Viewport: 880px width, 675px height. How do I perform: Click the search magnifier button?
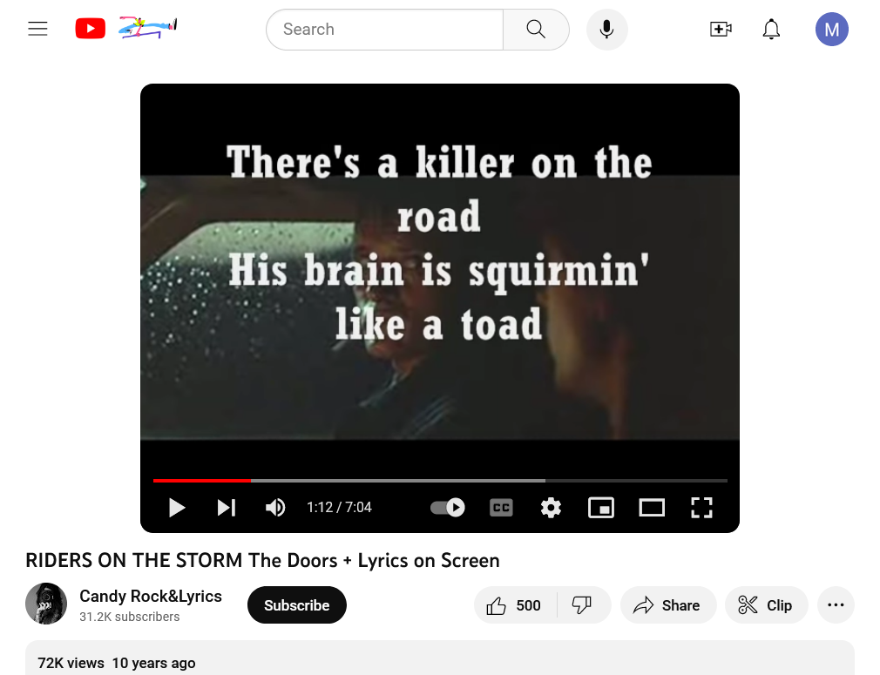[x=536, y=29]
